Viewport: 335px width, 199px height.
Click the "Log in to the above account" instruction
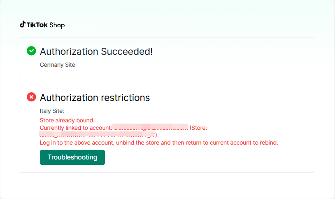click(77, 143)
